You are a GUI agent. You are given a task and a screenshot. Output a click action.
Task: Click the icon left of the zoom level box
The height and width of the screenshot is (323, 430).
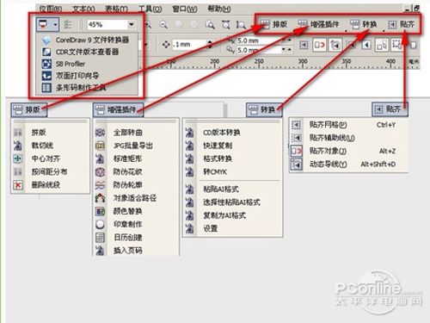[68, 25]
